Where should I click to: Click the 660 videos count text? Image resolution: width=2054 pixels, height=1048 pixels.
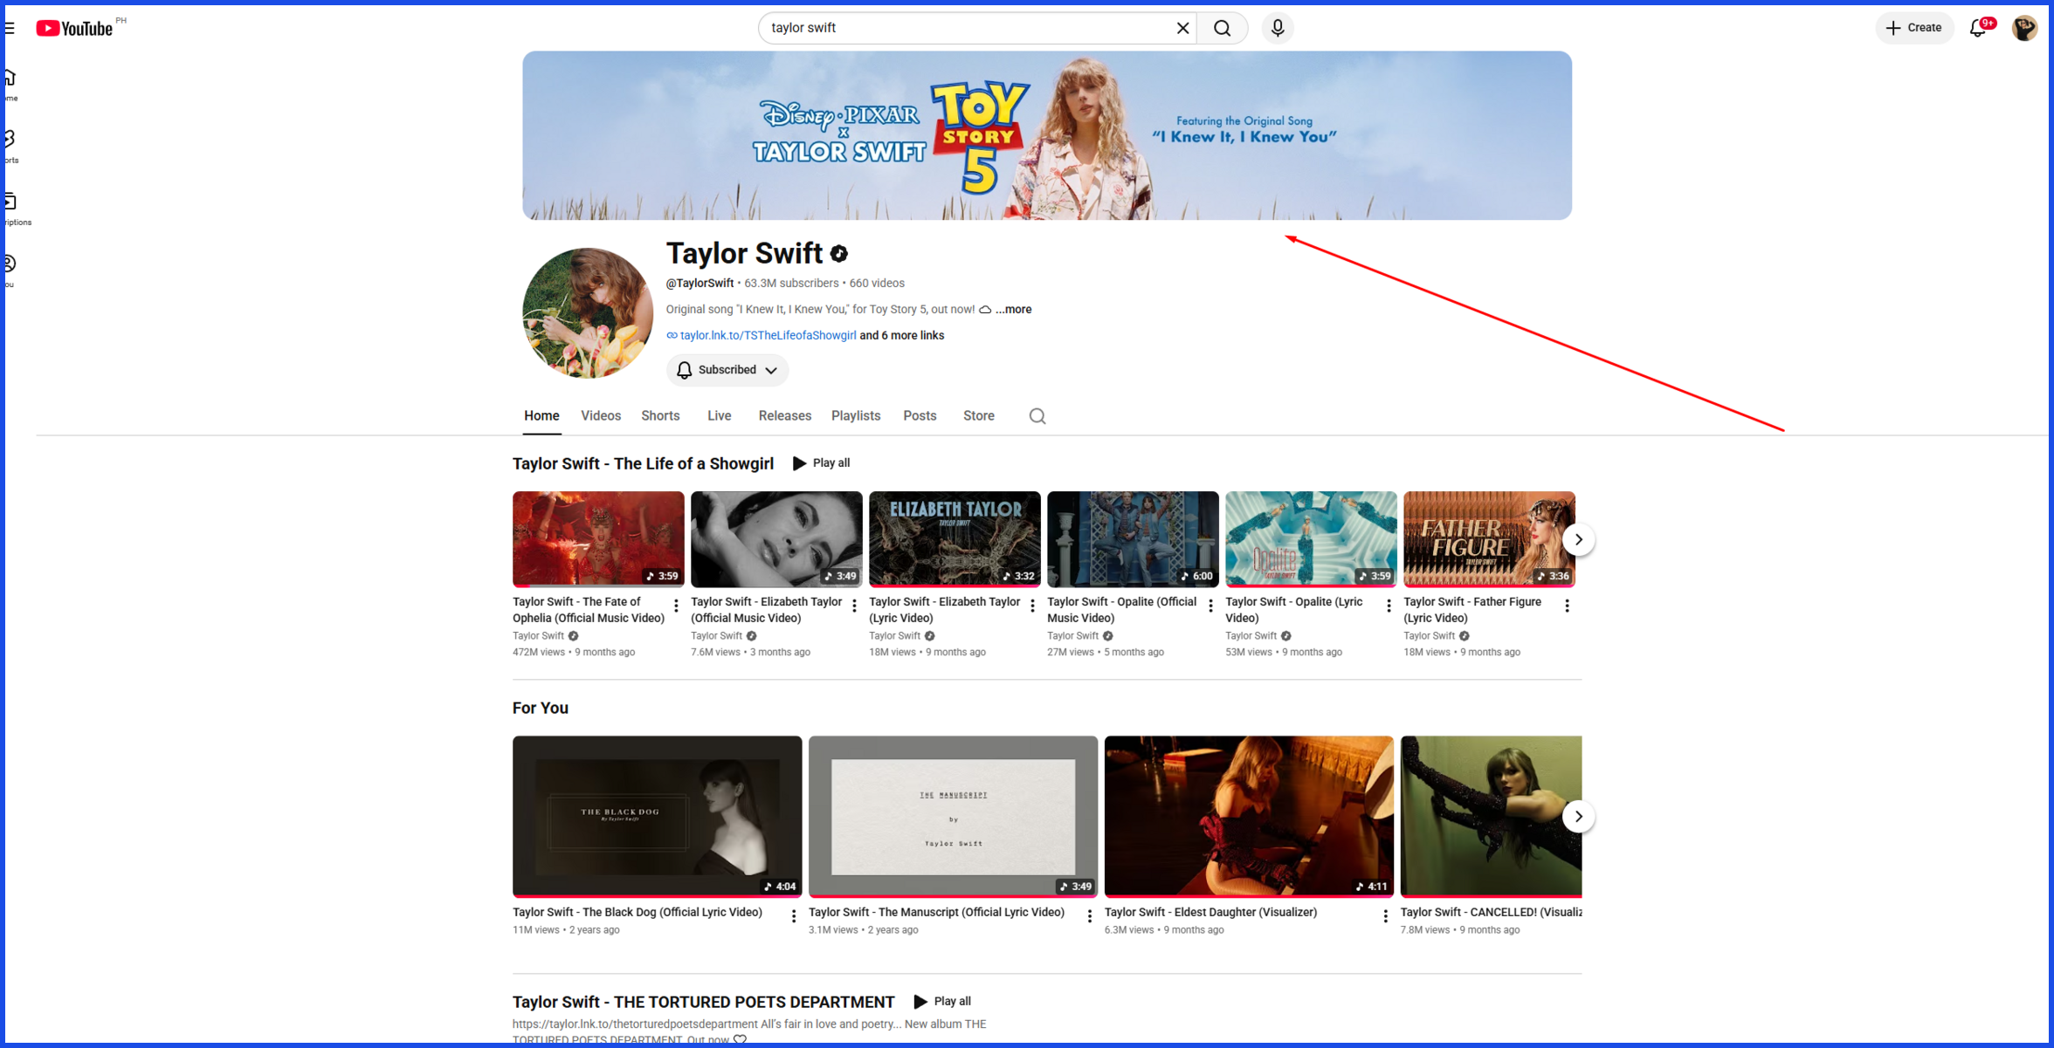pos(877,284)
